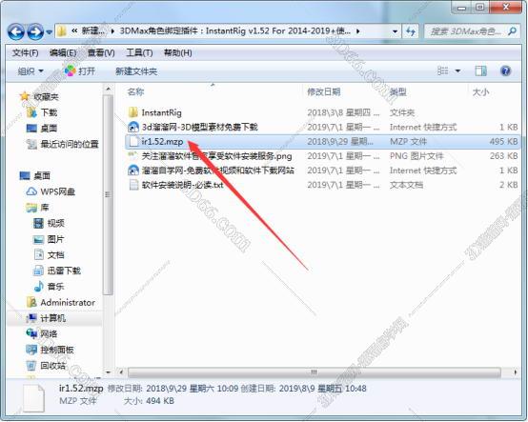528x422 pixels.
Task: Click the address bar folder icon
Action: coord(62,31)
